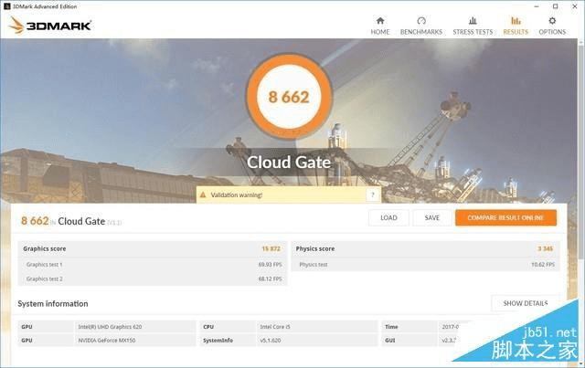
Task: Click Graphics score row header
Action: pyautogui.click(x=153, y=248)
